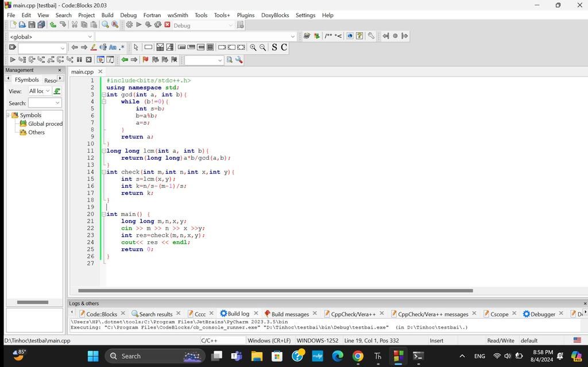Click the wrench preferences icon in DoxyBlocks toolbar

(371, 36)
